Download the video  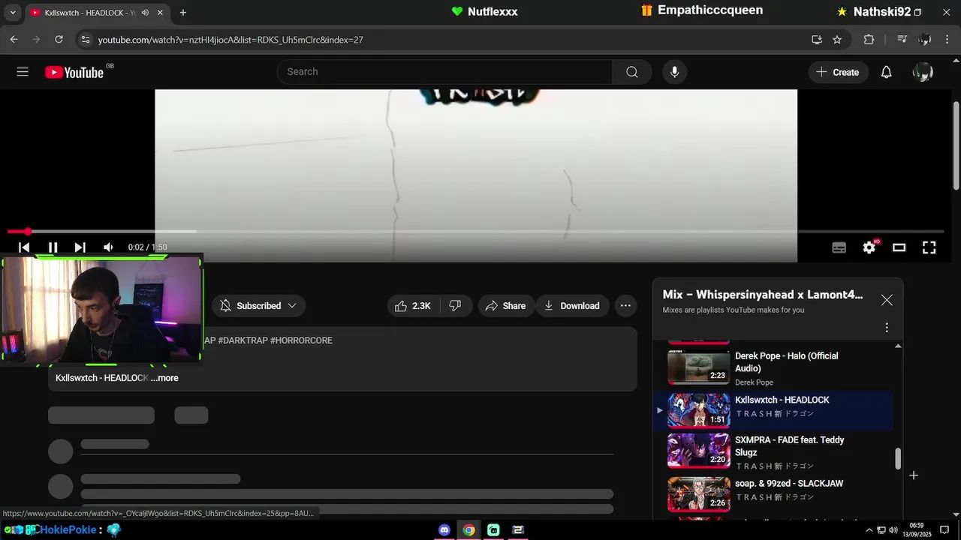click(572, 306)
